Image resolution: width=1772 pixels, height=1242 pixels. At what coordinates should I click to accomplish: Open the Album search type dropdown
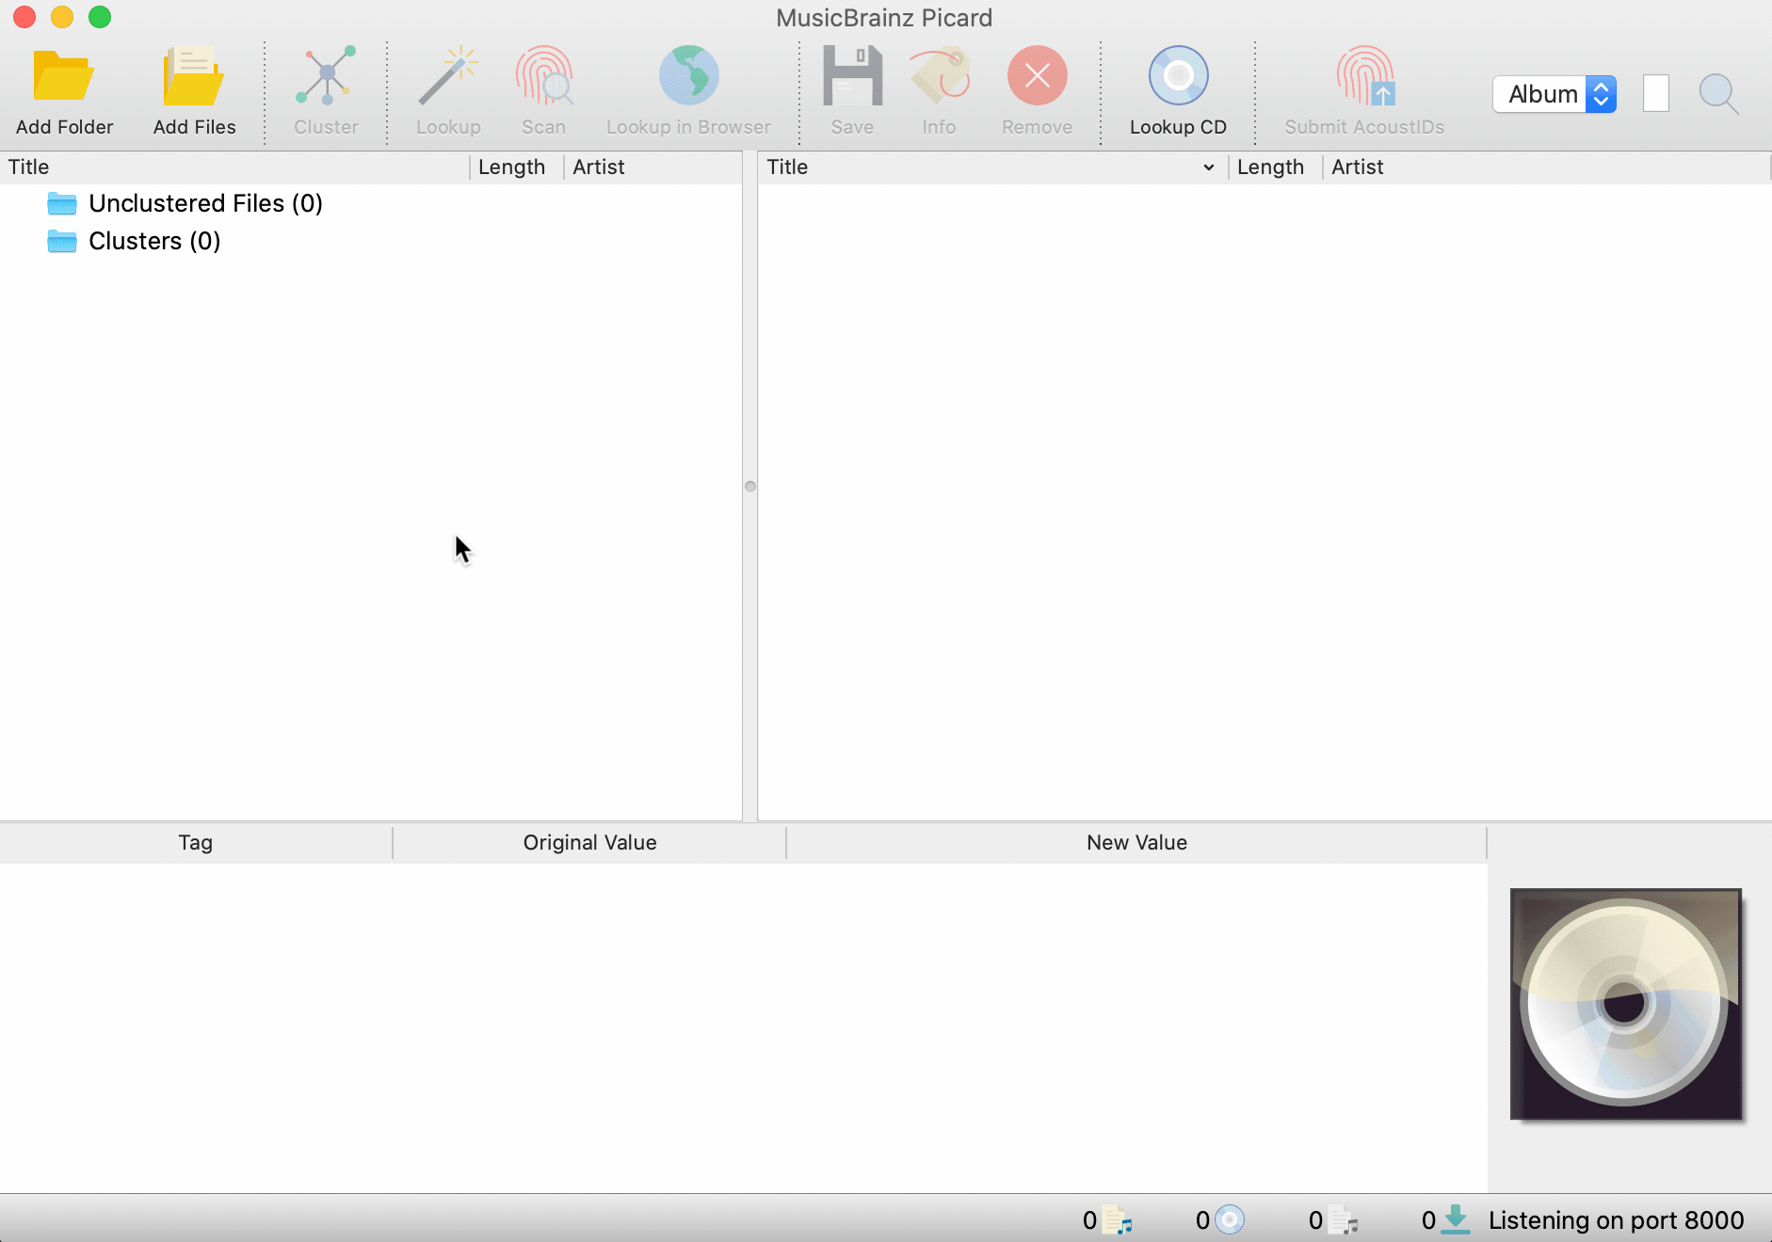point(1555,94)
